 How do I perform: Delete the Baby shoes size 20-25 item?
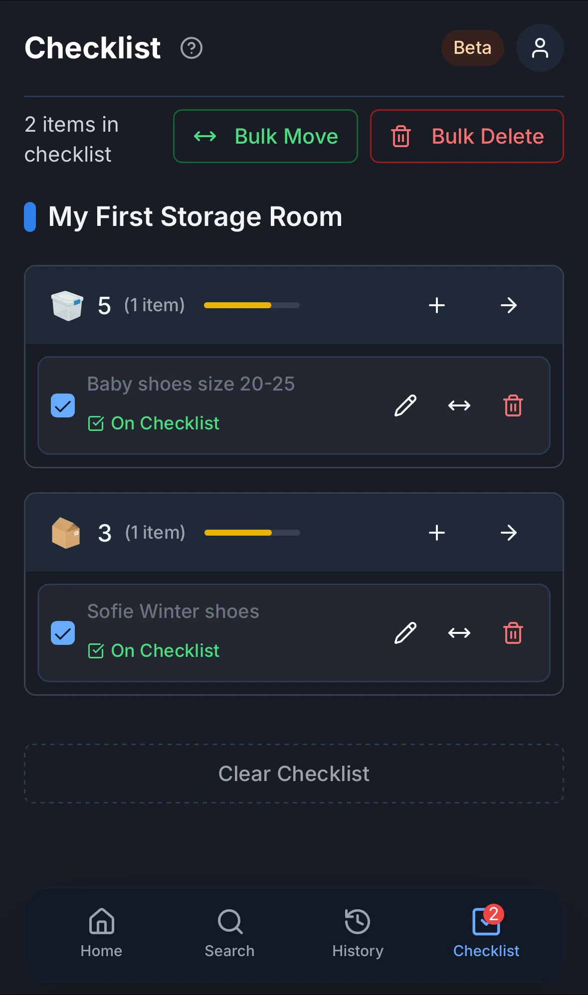point(513,405)
